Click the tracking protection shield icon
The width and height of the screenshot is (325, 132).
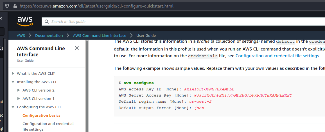pyautogui.click(x=7, y=6)
